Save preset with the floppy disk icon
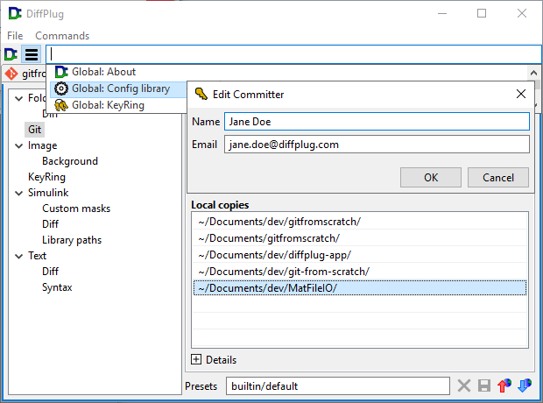 click(x=484, y=385)
